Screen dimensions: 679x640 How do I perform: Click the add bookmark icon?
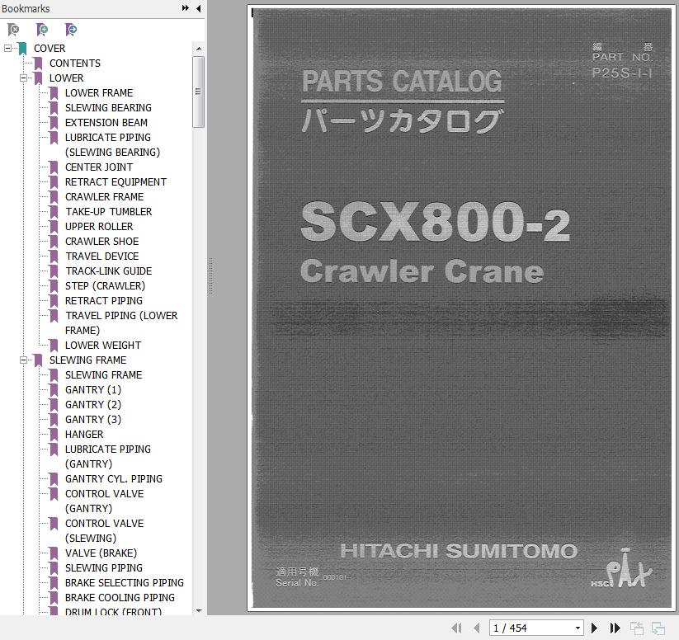tap(42, 30)
